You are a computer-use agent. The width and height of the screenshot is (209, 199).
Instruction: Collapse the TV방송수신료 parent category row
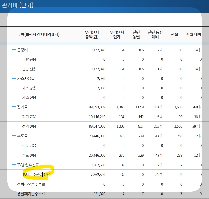pyautogui.click(x=14, y=165)
